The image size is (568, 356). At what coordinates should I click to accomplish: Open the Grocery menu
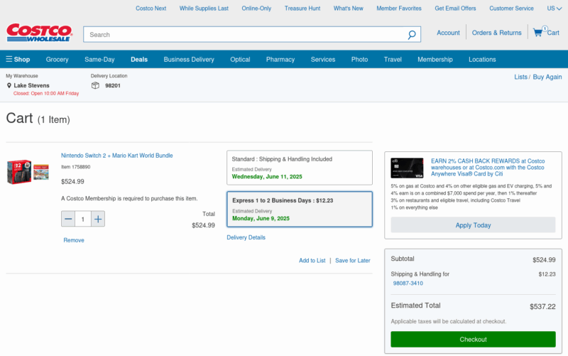57,60
